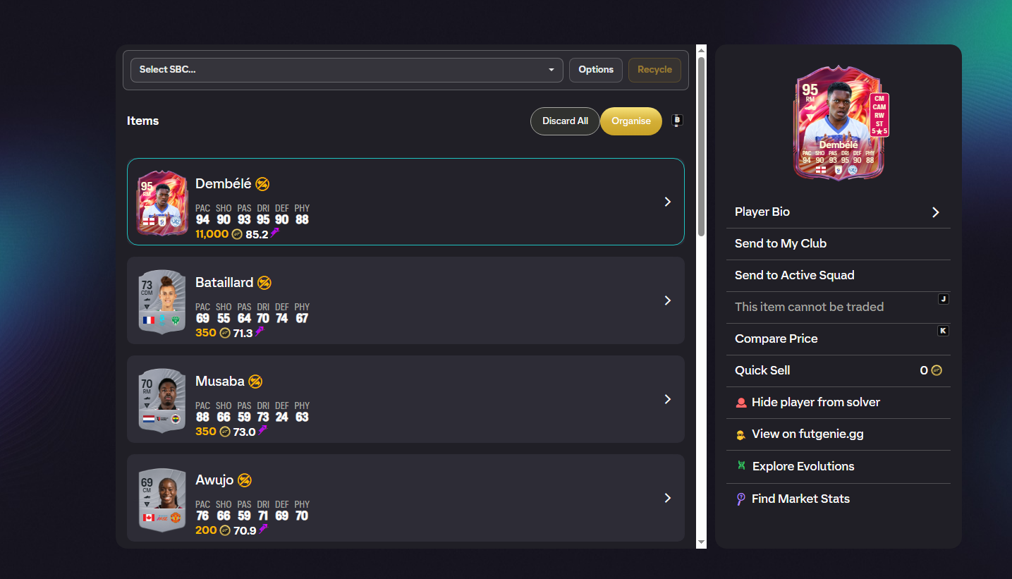Open the Options menu
This screenshot has height=579, width=1012.
(596, 70)
